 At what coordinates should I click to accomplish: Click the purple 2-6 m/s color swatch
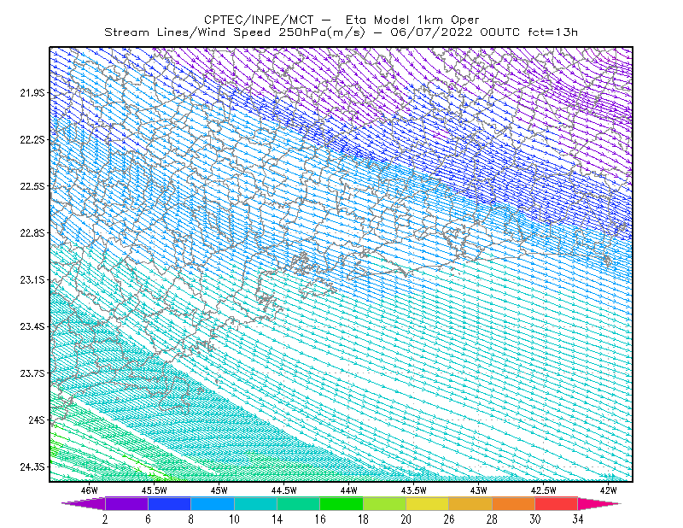click(126, 503)
